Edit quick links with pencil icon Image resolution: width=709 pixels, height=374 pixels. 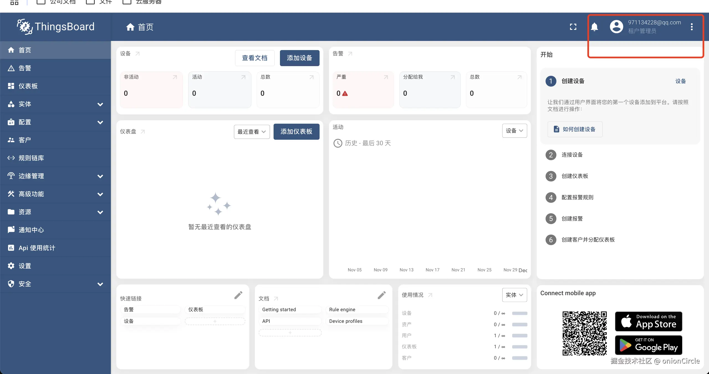pyautogui.click(x=238, y=295)
